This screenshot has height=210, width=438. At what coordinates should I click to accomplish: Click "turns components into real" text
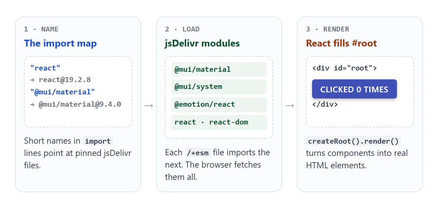[x=357, y=153]
